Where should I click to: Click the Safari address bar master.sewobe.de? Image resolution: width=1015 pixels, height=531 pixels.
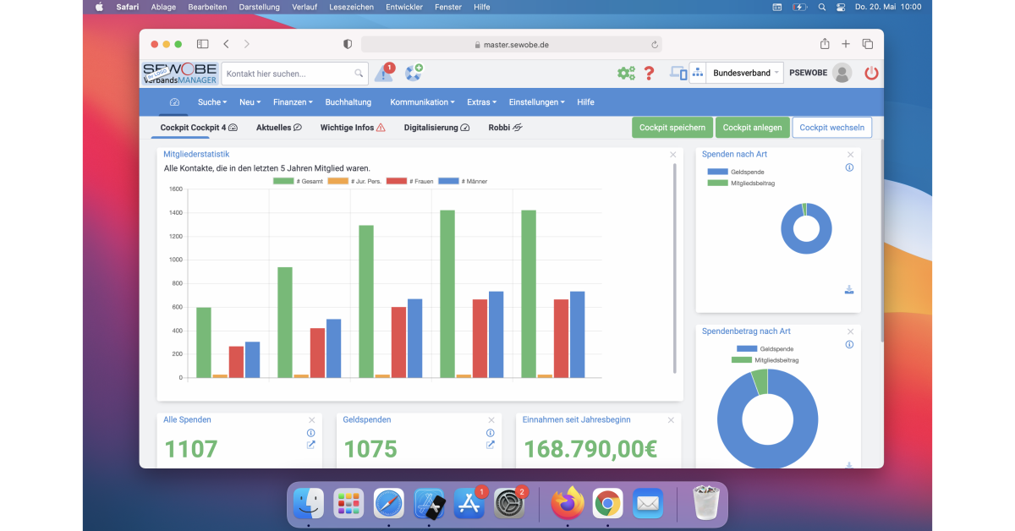pos(511,44)
